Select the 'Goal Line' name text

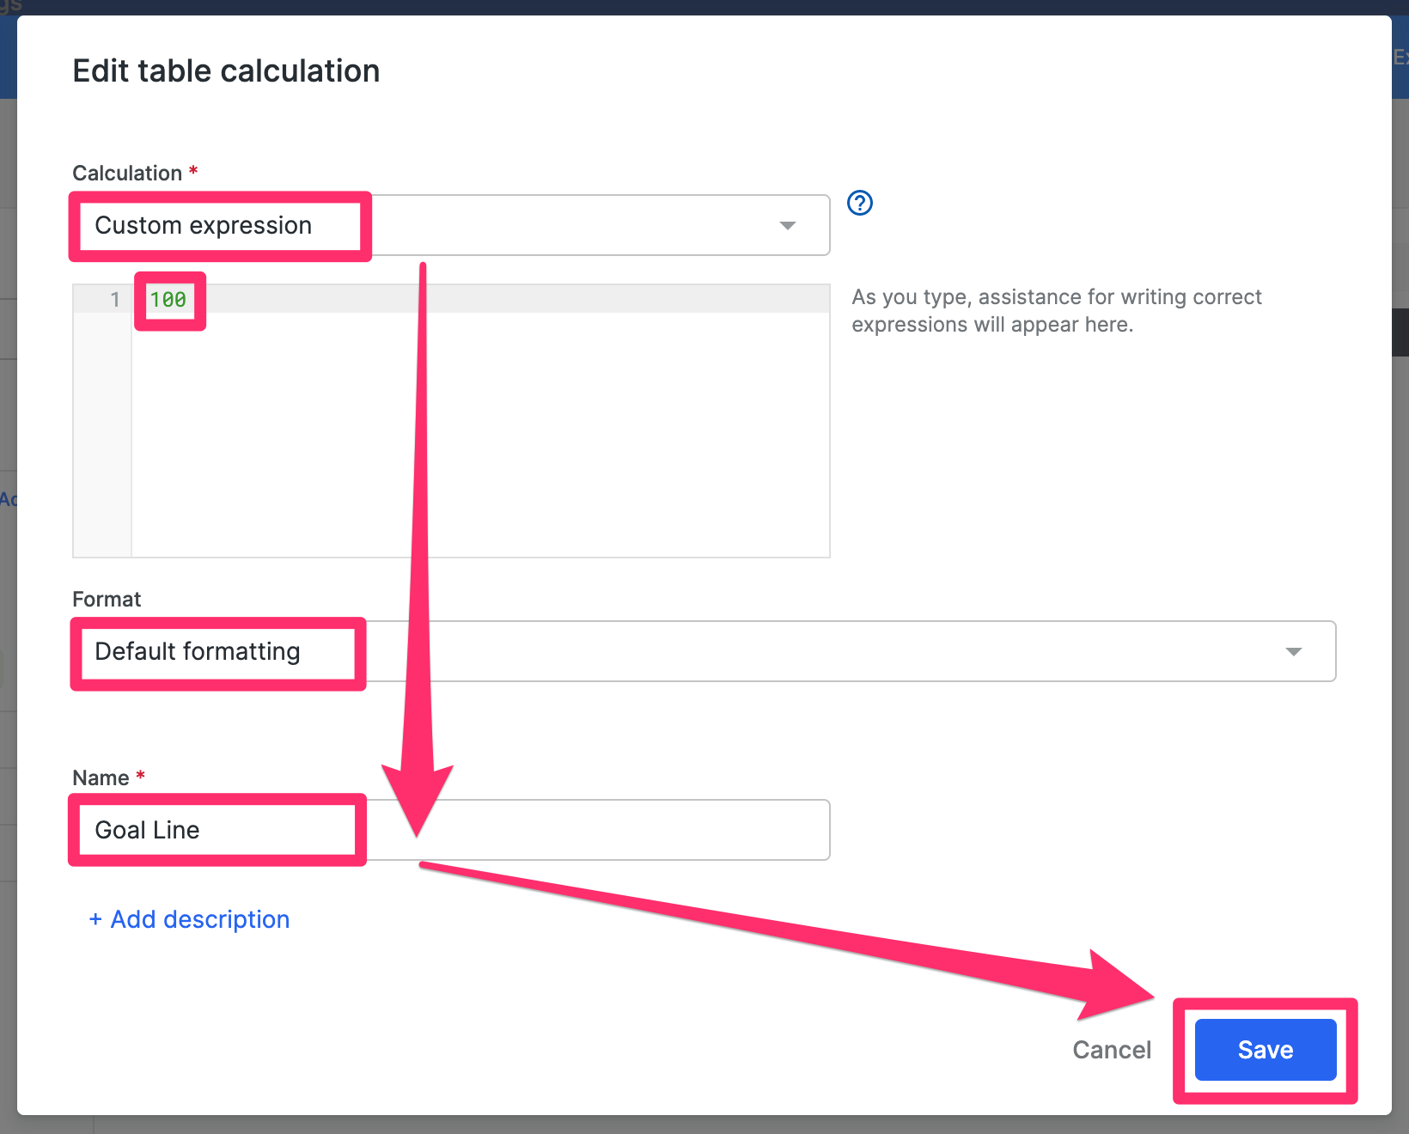(x=146, y=830)
